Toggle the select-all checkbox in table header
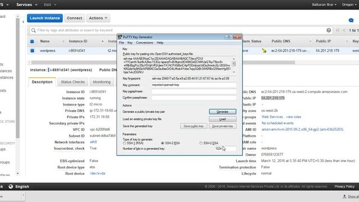Image resolution: width=359 pixels, height=202 pixels. coord(32,42)
